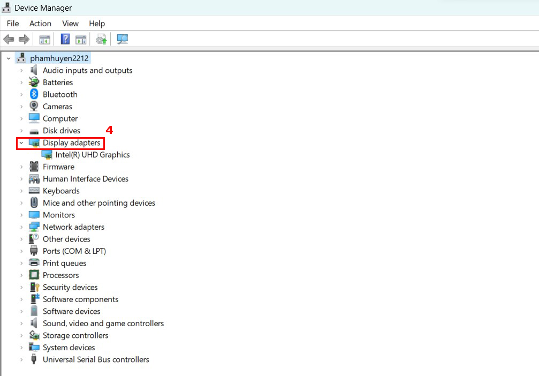This screenshot has width=539, height=376.
Task: Open the View menu
Action: coord(70,24)
